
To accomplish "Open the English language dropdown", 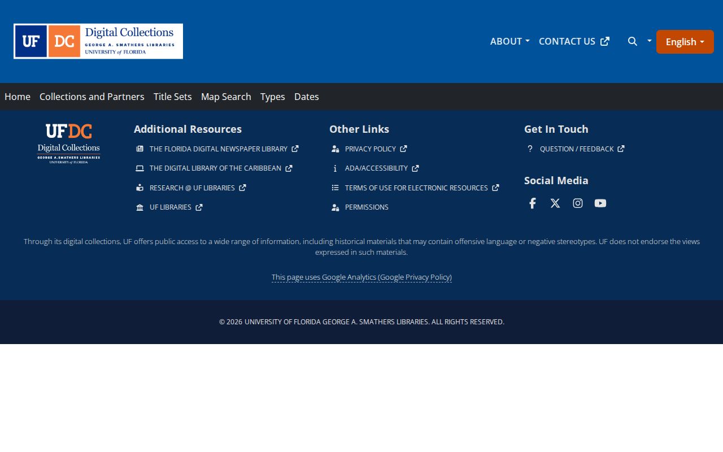I will [685, 42].
